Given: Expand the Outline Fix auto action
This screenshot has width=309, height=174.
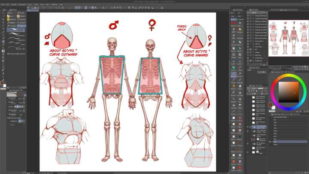Looking at the screenshot, I should point(253,61).
